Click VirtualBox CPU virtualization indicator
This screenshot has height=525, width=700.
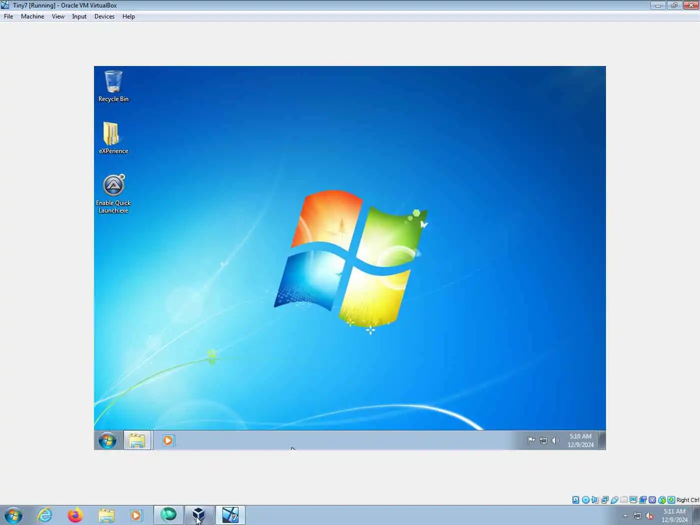652,500
